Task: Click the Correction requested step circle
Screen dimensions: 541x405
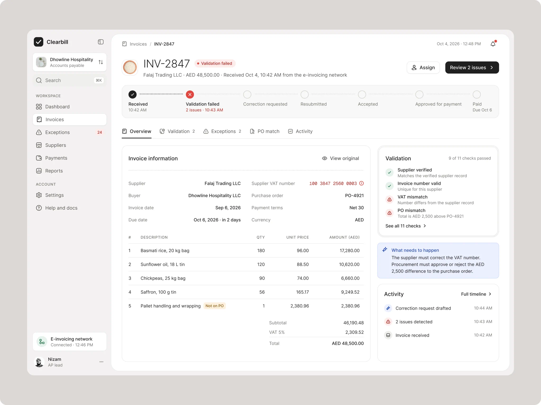Action: [247, 94]
